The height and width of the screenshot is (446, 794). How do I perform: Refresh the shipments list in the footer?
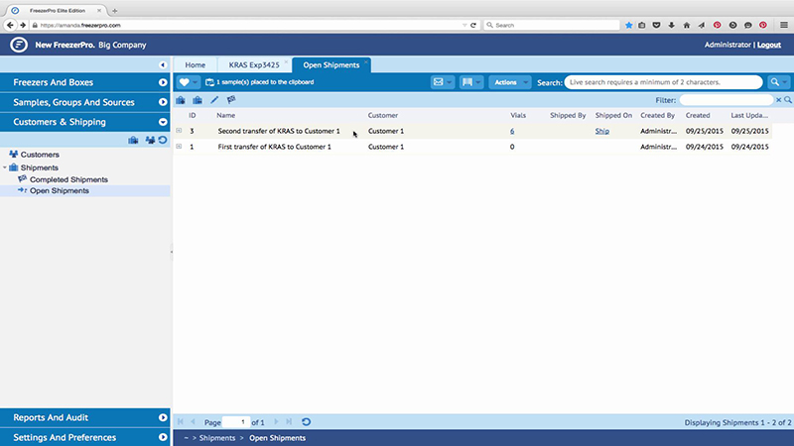(307, 422)
